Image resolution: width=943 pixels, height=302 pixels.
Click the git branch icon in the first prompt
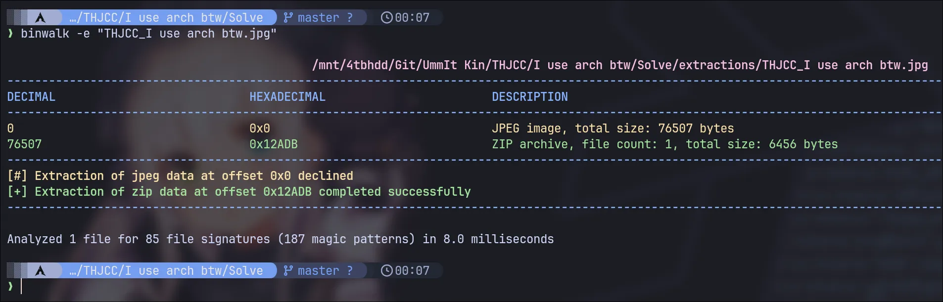click(x=288, y=18)
